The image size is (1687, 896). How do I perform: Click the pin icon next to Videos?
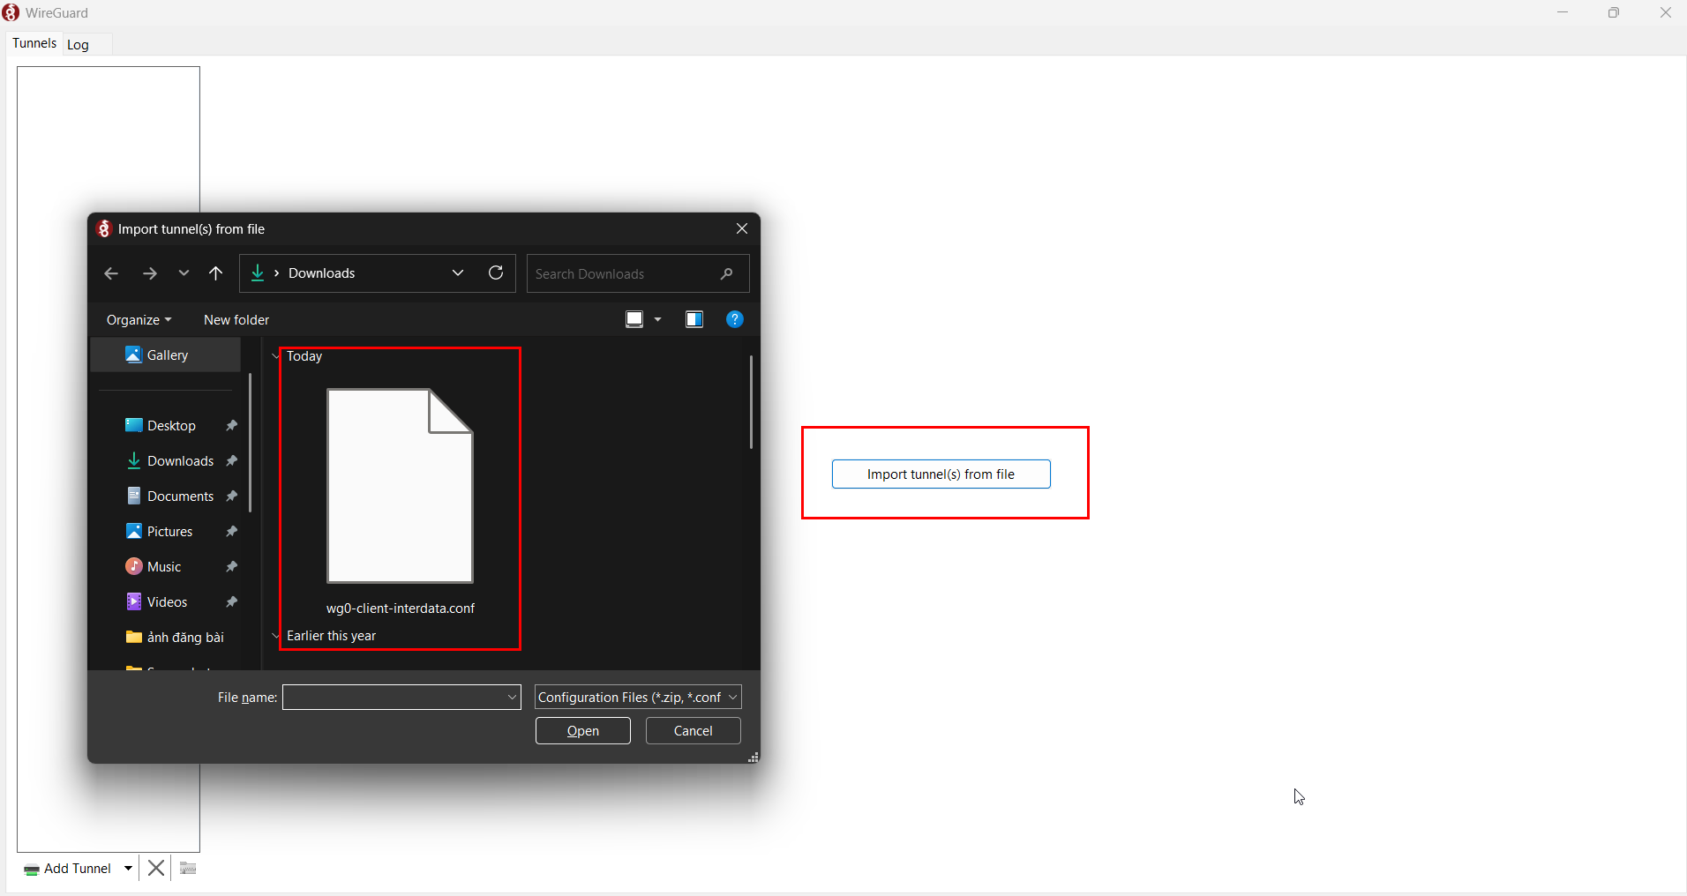pyautogui.click(x=231, y=602)
